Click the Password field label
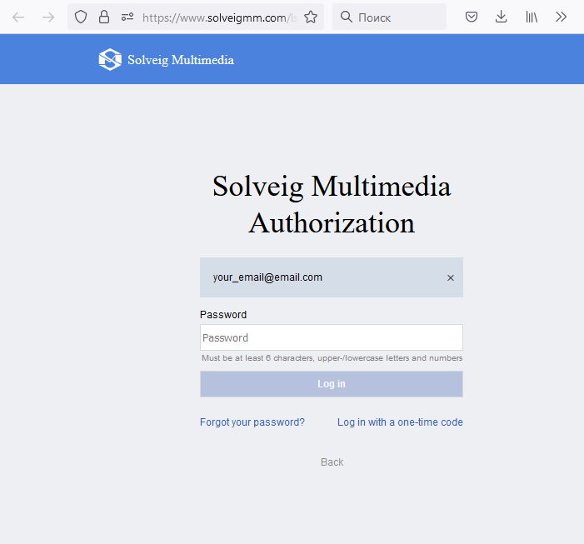This screenshot has height=544, width=584. [223, 315]
